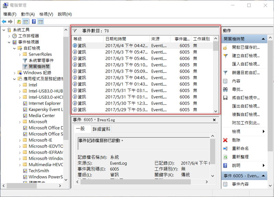The height and width of the screenshot is (197, 274).
Task: Click the 篩選目前自訂 action link
Action: (246, 73)
